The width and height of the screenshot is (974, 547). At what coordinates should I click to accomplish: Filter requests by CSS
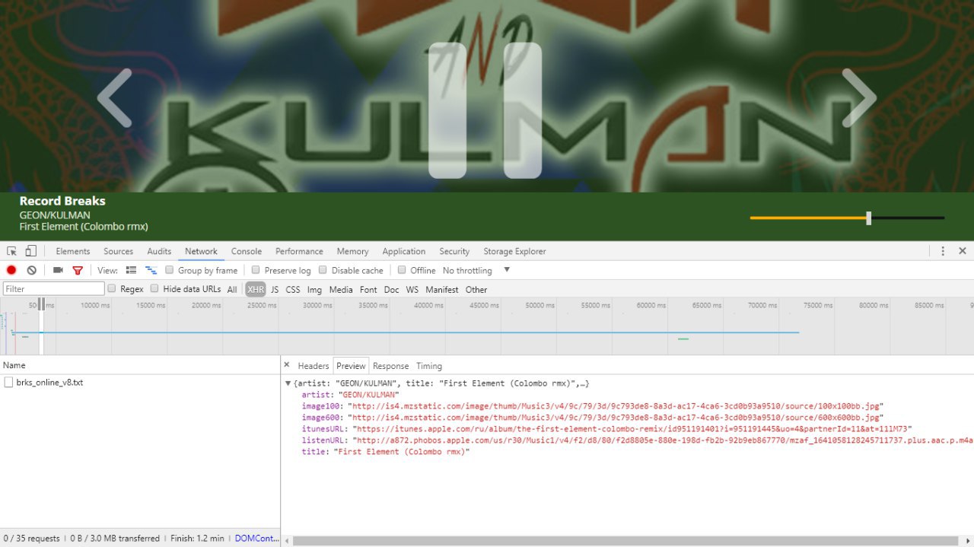point(293,290)
